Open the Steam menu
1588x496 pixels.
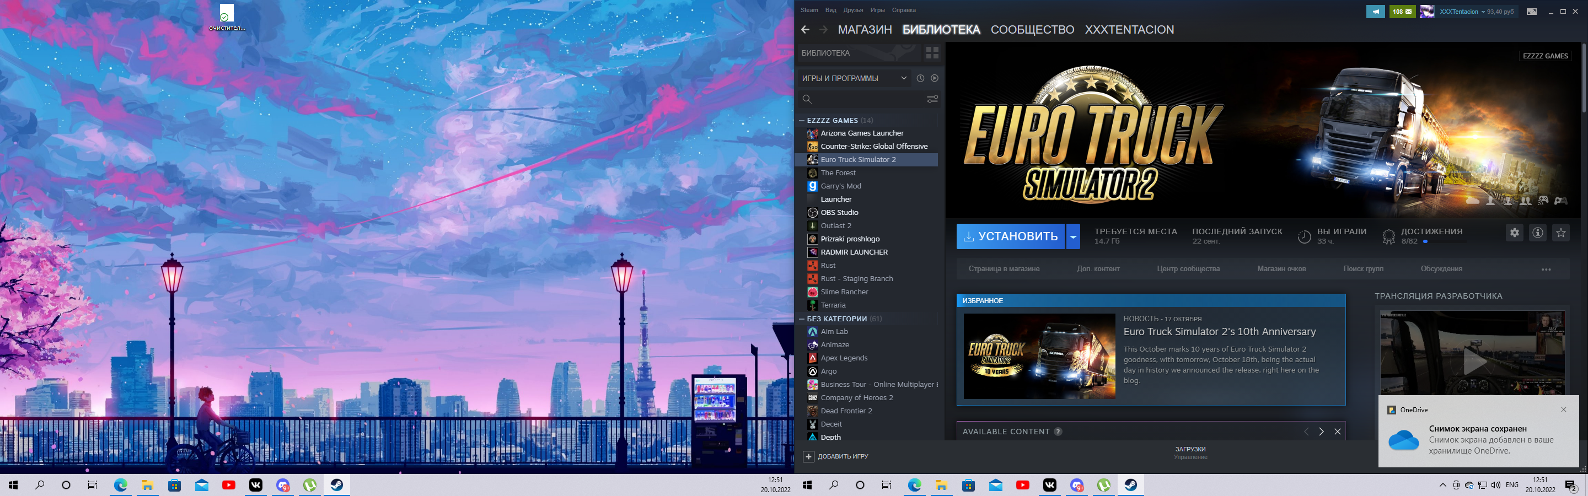pyautogui.click(x=809, y=10)
